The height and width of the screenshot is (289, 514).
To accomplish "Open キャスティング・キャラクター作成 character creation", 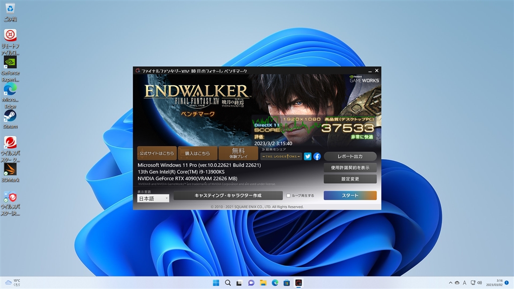I will pos(228,195).
